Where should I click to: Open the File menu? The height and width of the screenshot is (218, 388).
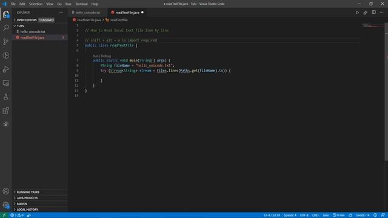click(13, 4)
